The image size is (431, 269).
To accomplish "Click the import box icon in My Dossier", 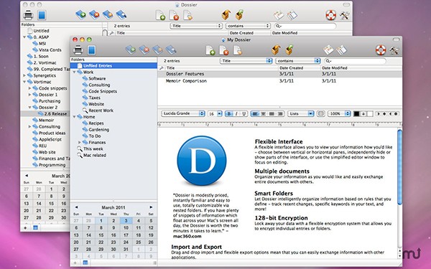I will point(276,50).
